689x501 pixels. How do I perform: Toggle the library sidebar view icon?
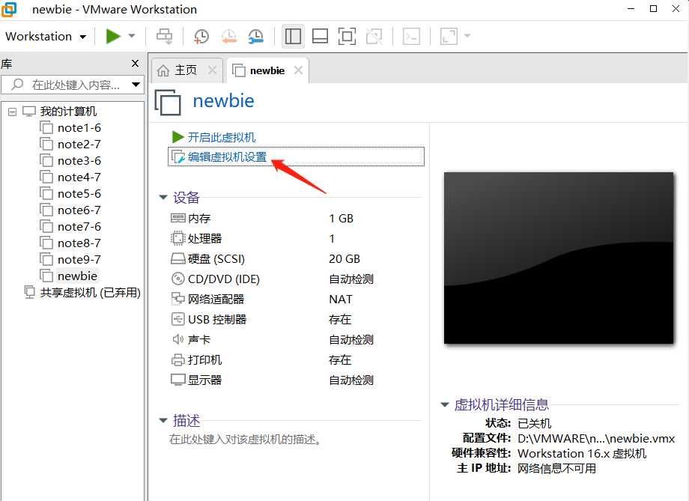[x=293, y=36]
